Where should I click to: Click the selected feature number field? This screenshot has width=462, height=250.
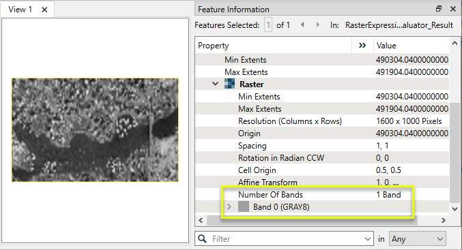click(268, 25)
